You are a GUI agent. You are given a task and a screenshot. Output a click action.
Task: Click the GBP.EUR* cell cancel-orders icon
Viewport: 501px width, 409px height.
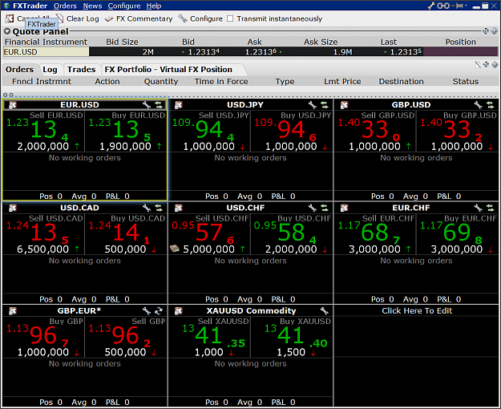click(x=13, y=311)
